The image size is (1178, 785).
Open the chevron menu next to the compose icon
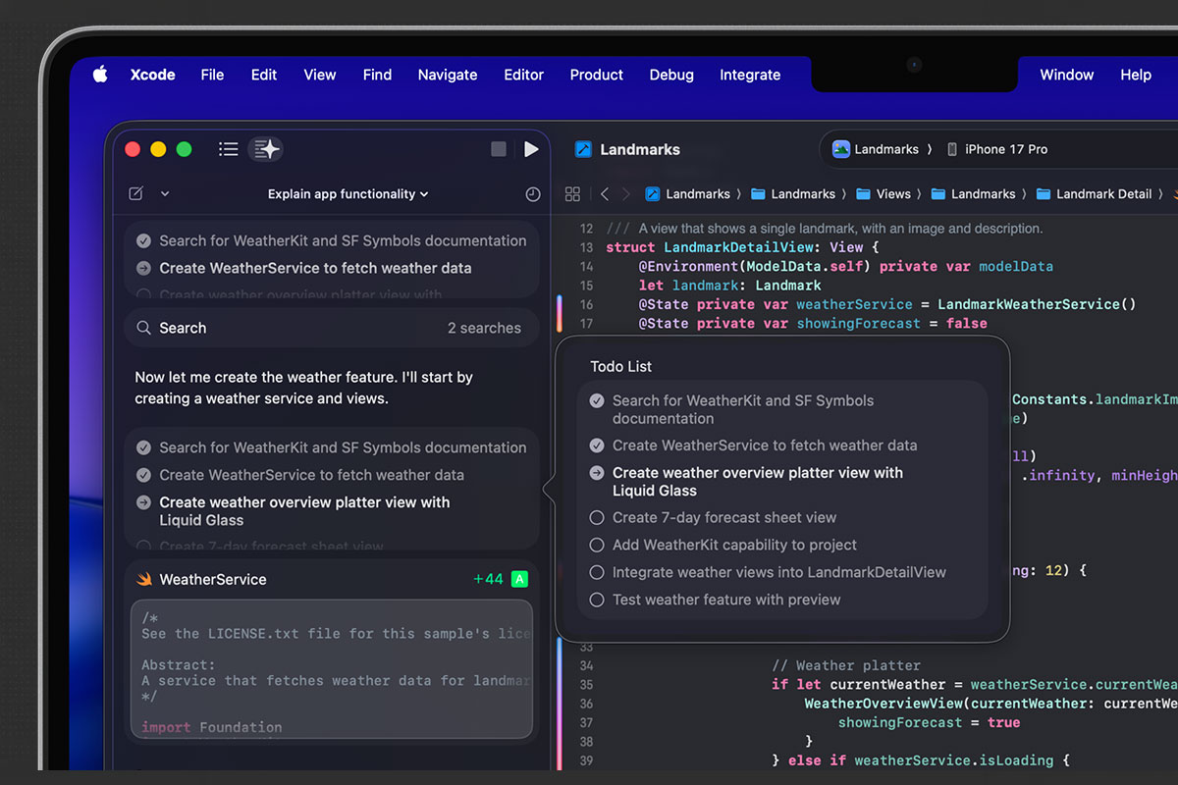(x=165, y=194)
